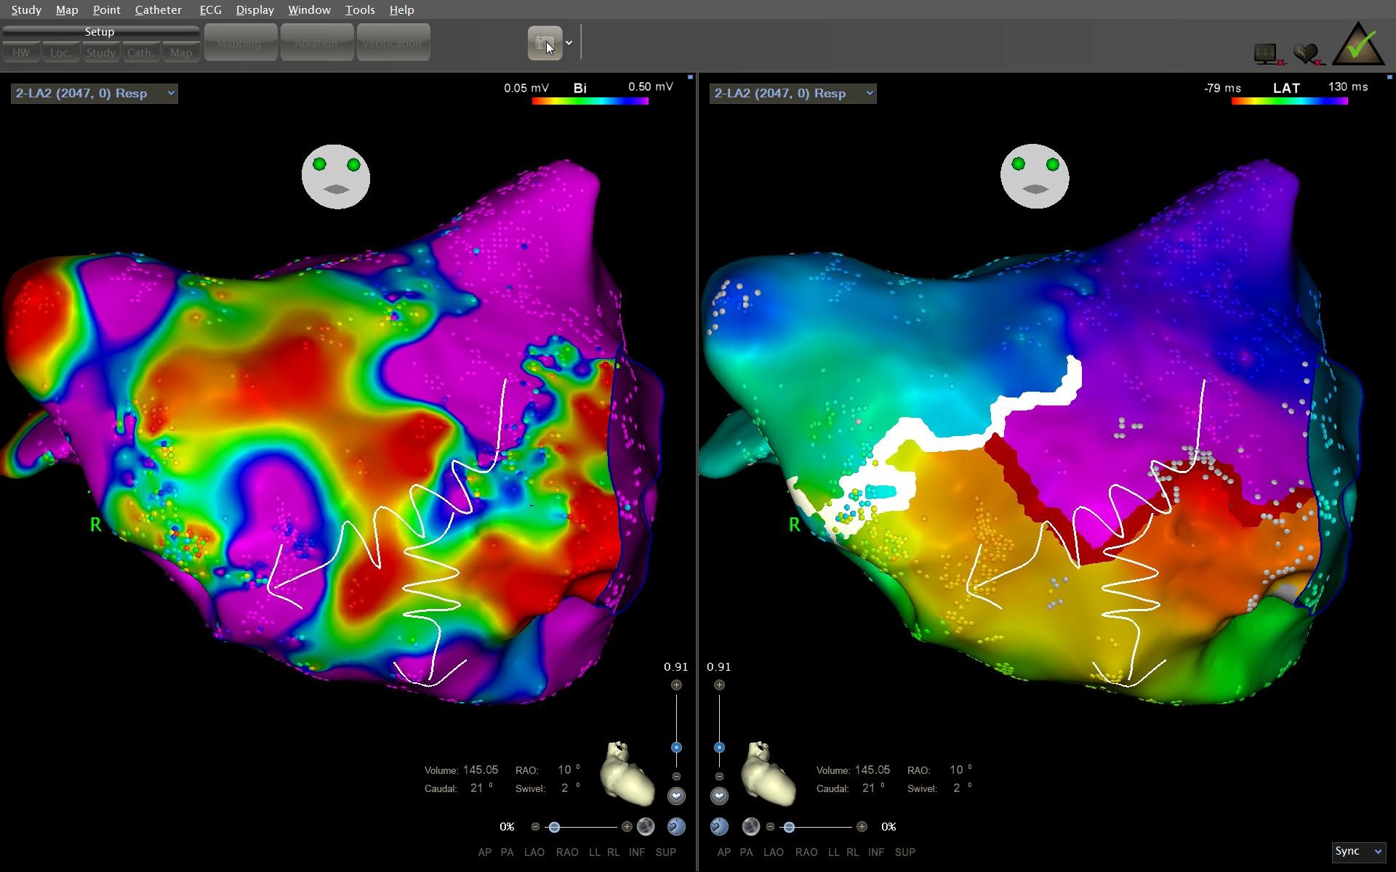Screen dimensions: 1396x872
Task: Zoom in with plus on left vertical slider
Action: tap(676, 685)
